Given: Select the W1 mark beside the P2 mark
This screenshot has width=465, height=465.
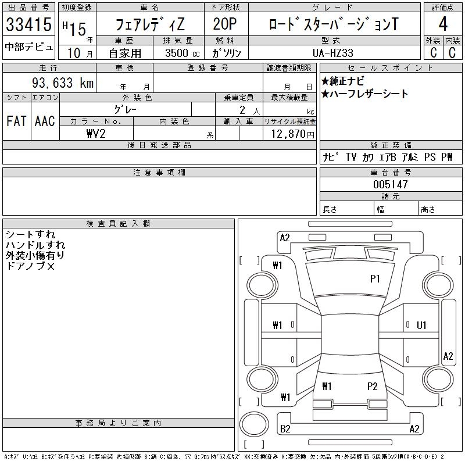Looking at the screenshot, I should (327, 386).
